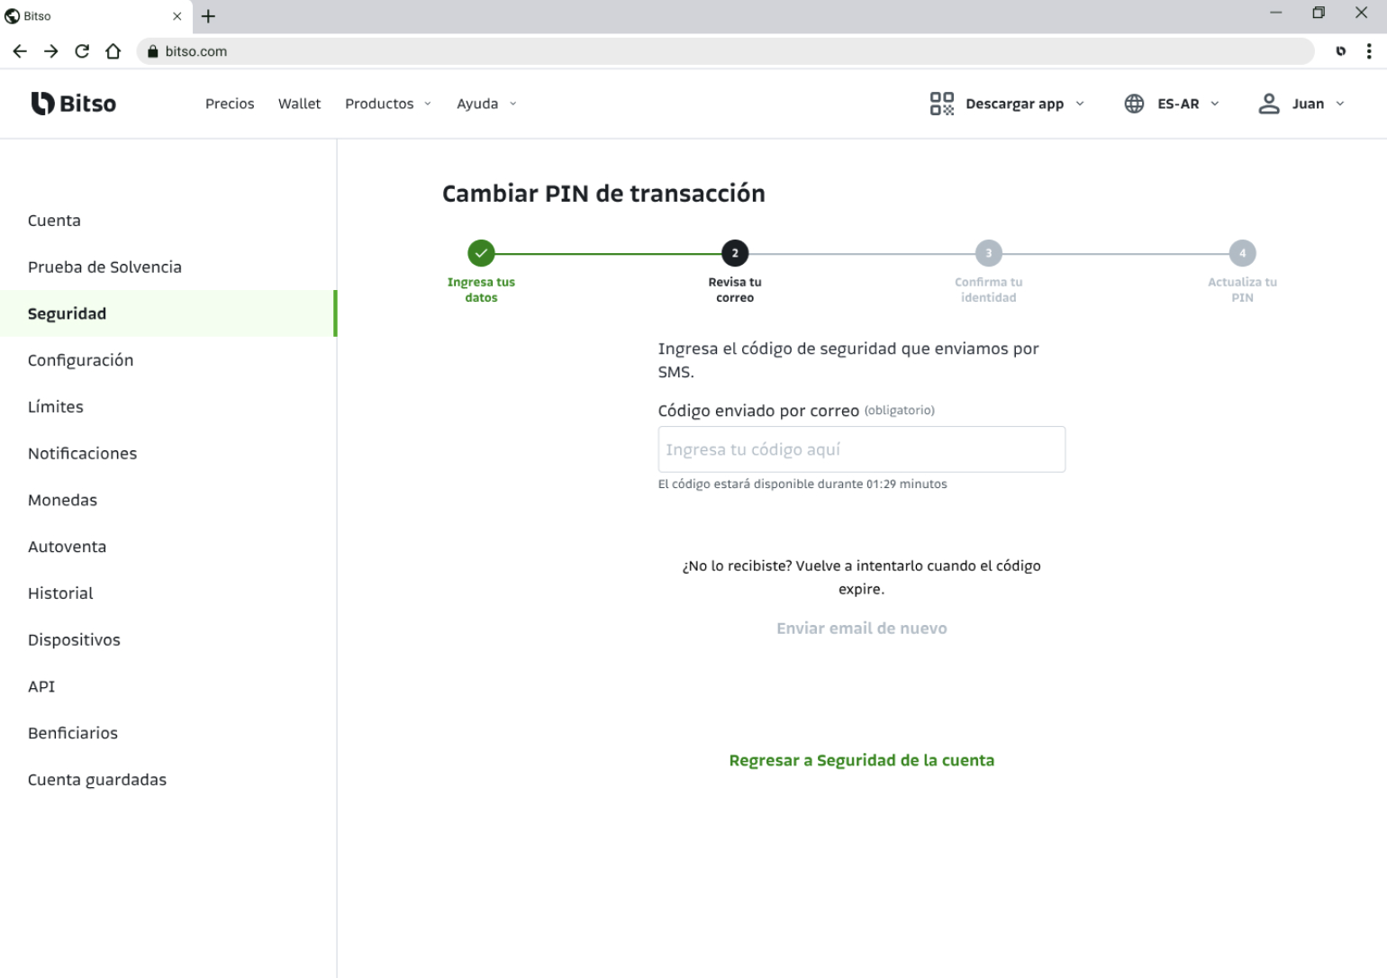The height and width of the screenshot is (978, 1387).
Task: Click the QR code Descargar app icon
Action: tap(942, 104)
